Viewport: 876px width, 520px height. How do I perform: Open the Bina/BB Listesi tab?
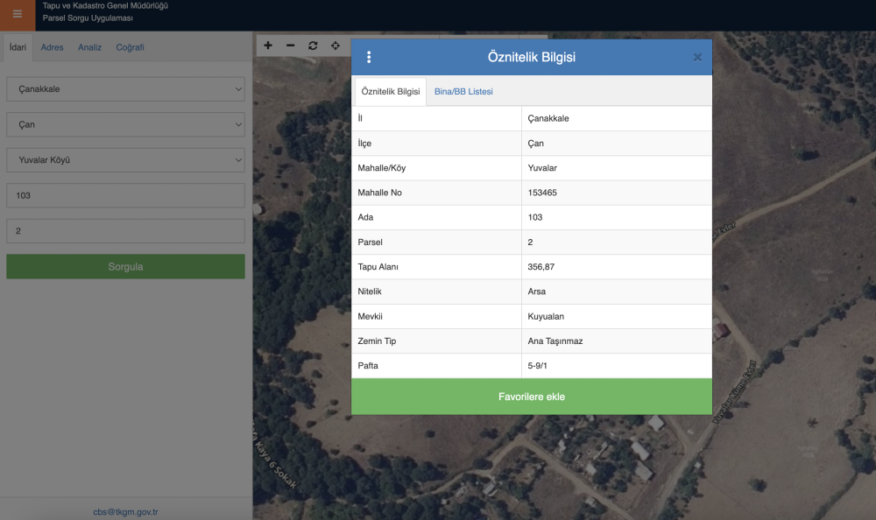(x=463, y=92)
